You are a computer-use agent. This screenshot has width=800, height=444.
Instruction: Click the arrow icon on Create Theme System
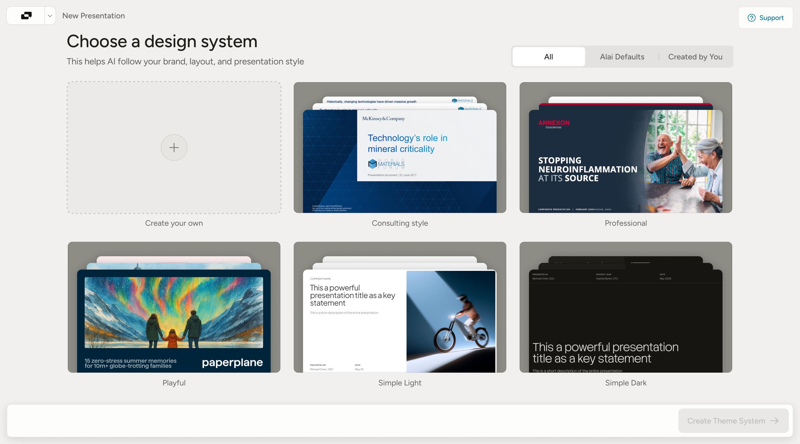774,421
